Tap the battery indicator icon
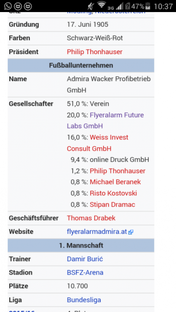176x312 pixels. click(x=148, y=6)
